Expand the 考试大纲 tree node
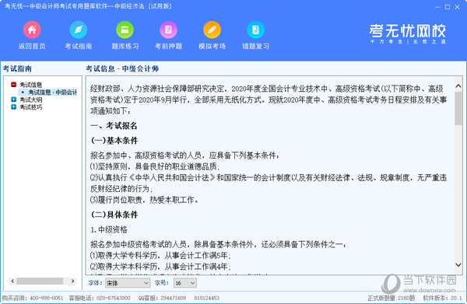Screen dimensions: 467x304 tap(13, 100)
